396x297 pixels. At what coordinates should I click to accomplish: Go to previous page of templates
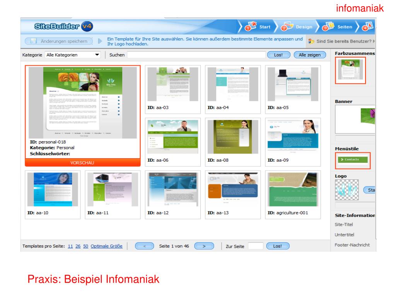[145, 246]
